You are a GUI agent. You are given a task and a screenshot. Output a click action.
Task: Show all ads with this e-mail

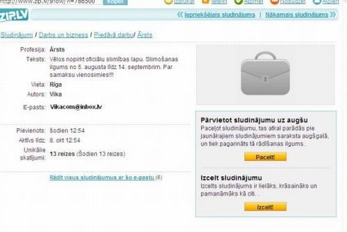click(102, 178)
